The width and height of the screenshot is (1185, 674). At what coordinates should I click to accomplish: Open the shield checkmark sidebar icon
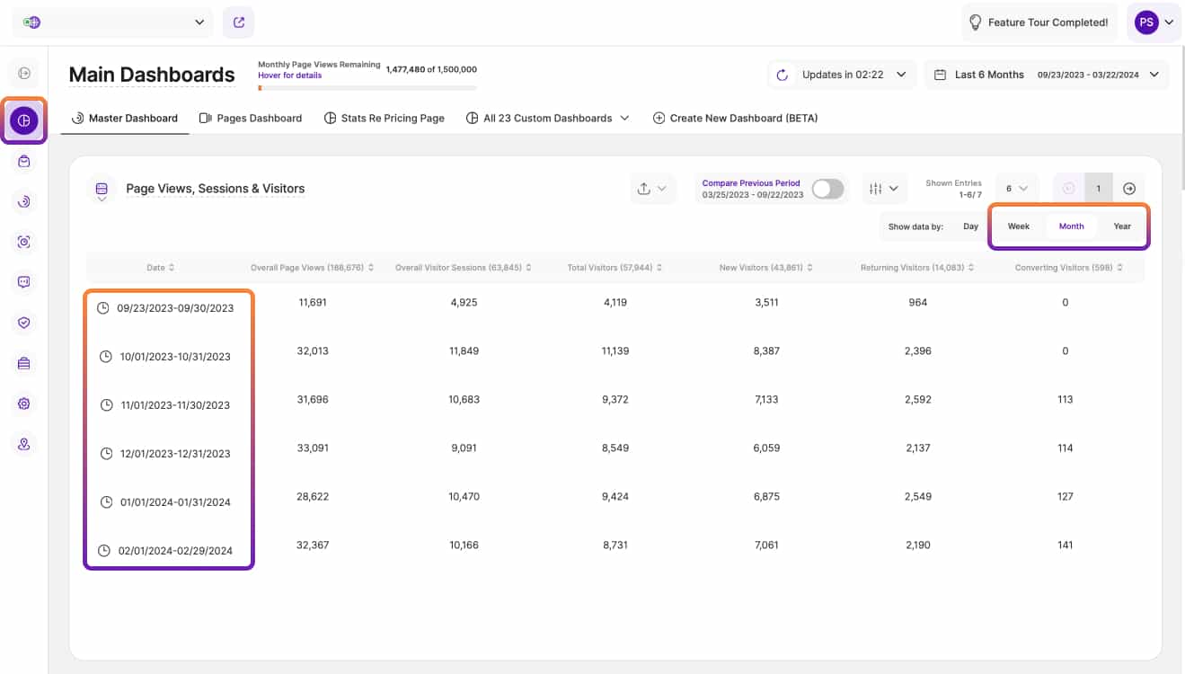point(24,323)
